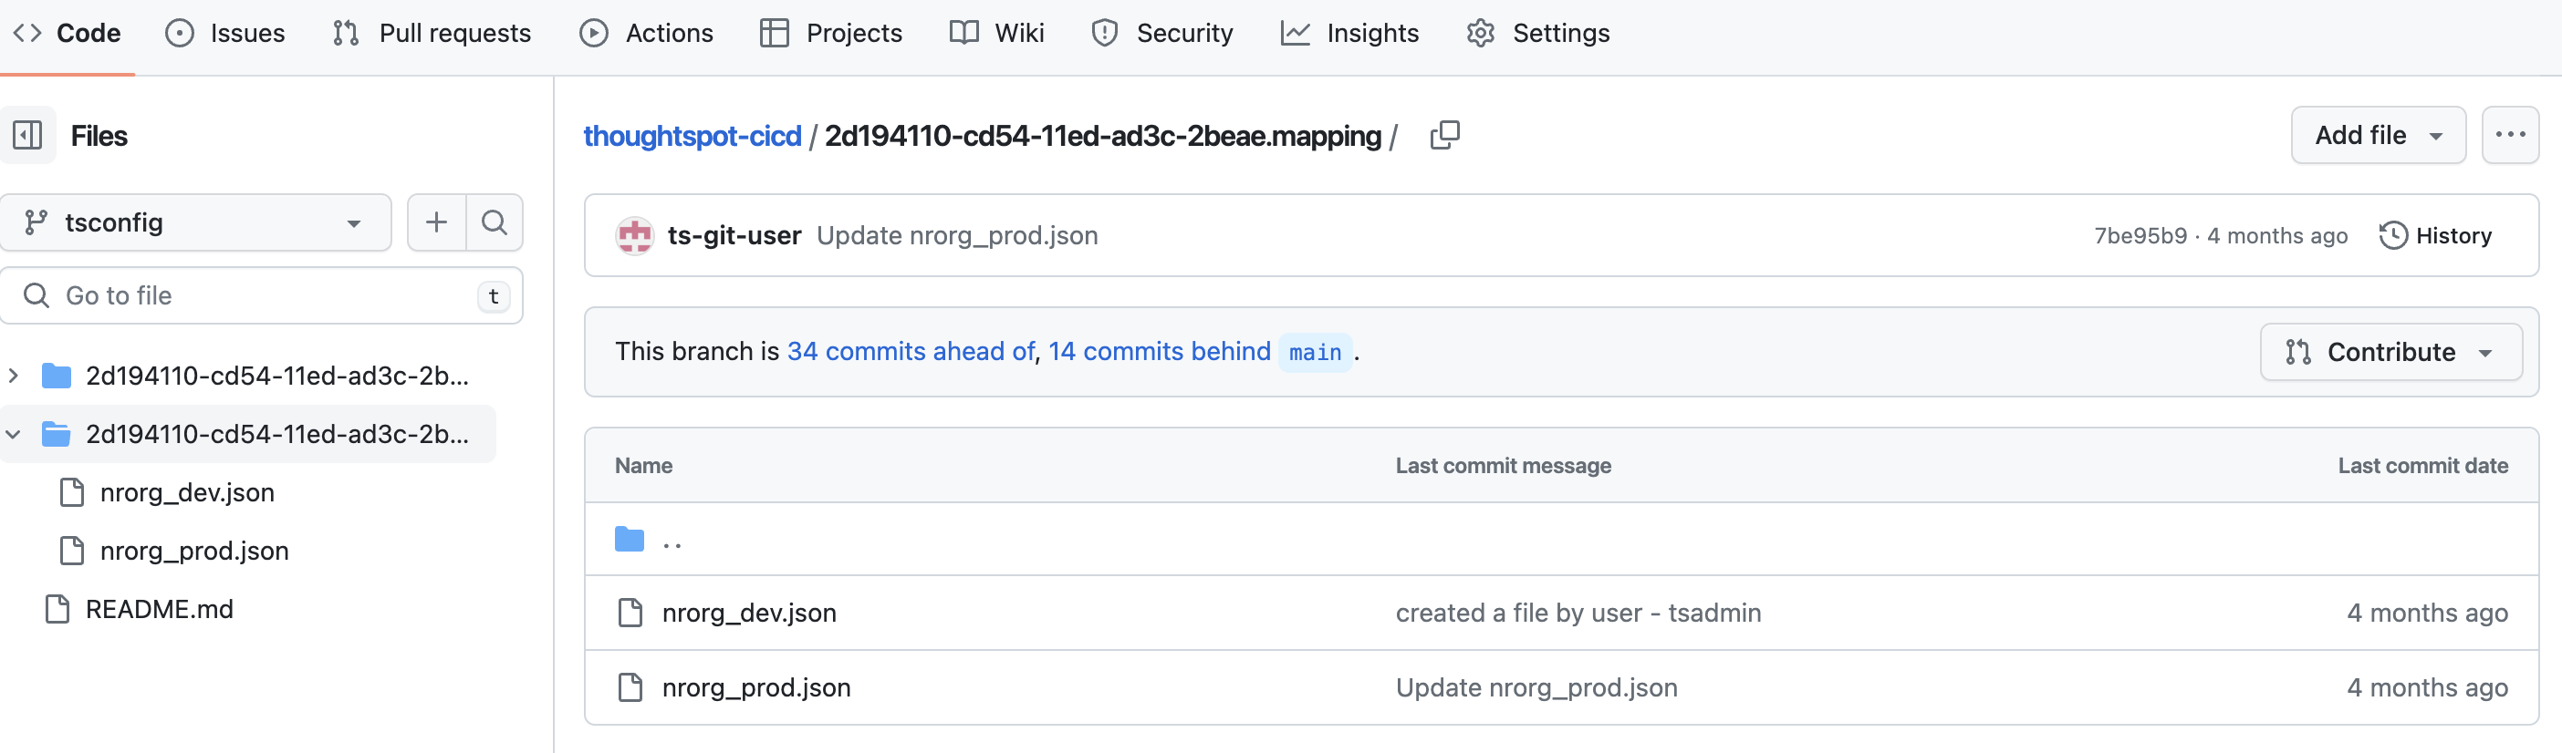Click Last commit date column header
The image size is (2562, 753).
(x=2422, y=466)
